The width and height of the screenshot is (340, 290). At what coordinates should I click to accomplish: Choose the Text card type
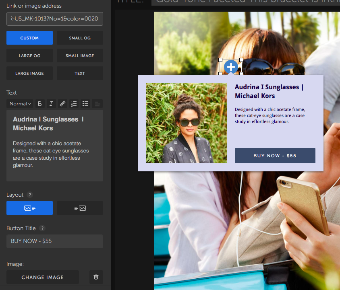coord(80,74)
